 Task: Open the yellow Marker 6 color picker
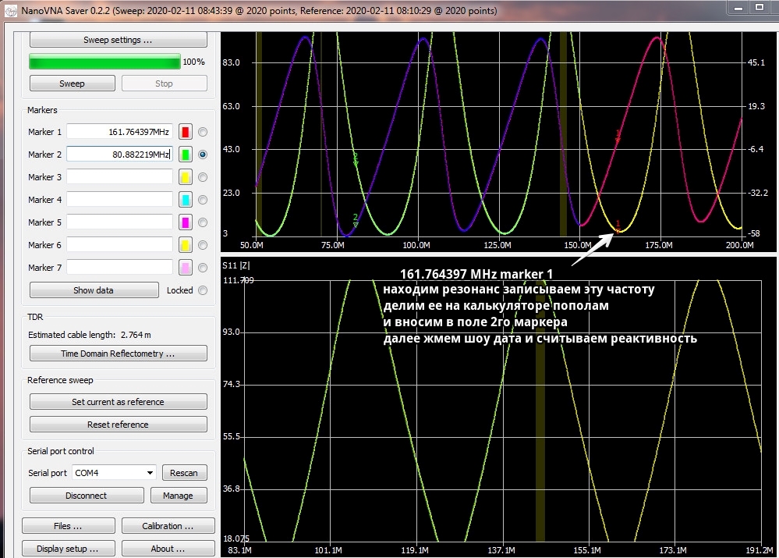[x=186, y=245]
